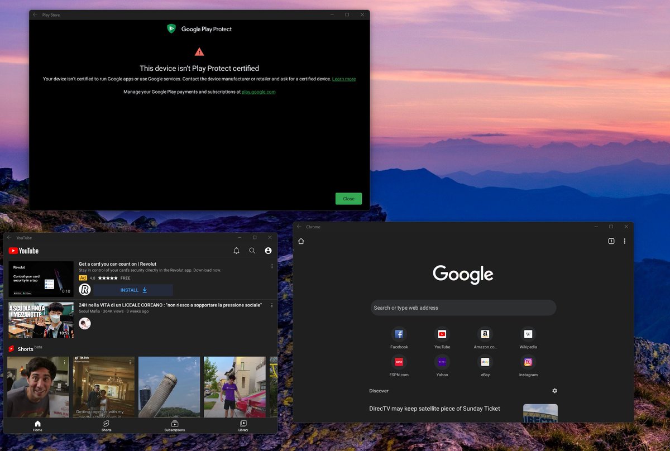Click the YouTube logo in YouTube window

click(x=23, y=251)
